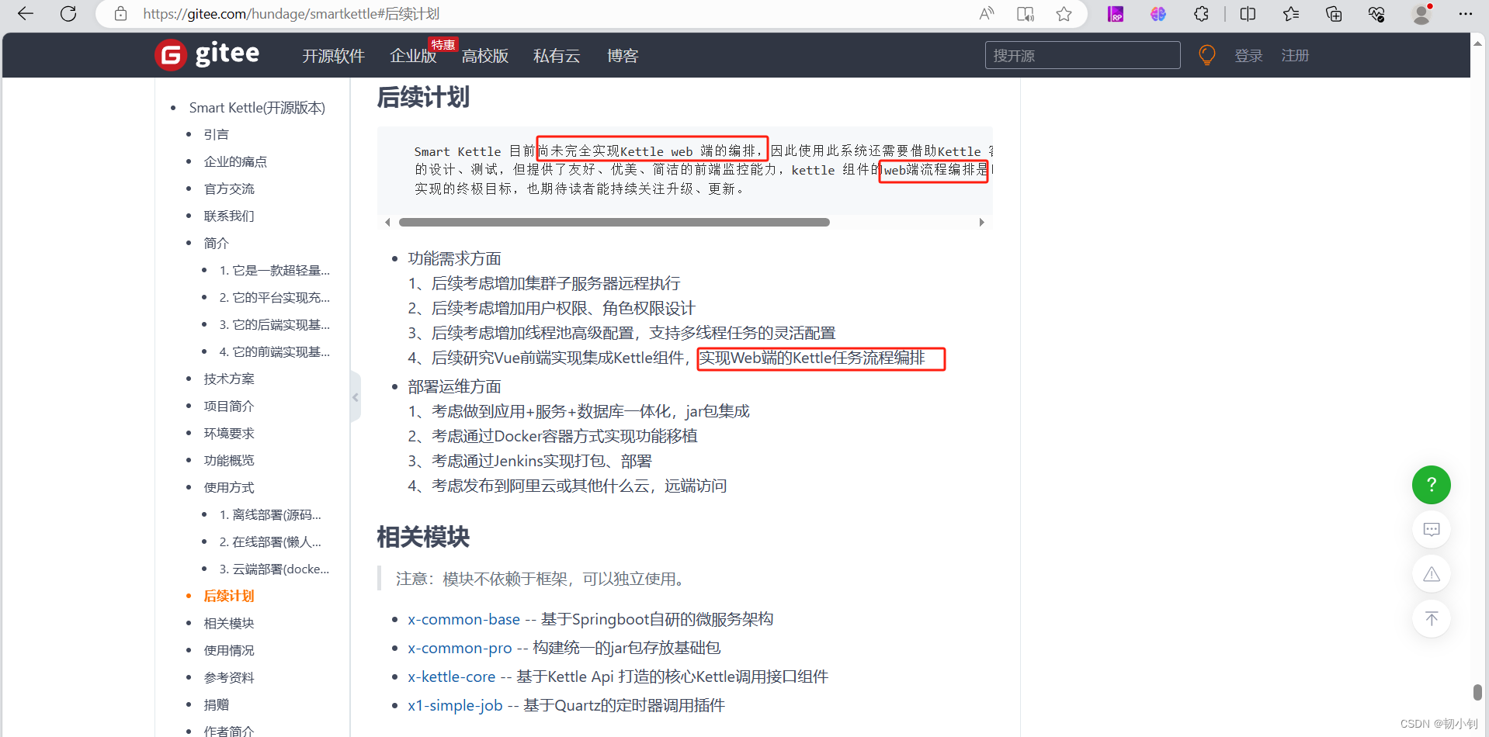Viewport: 1489px width, 737px height.
Task: Jump to 使用方式 in the sidebar
Action: click(229, 487)
